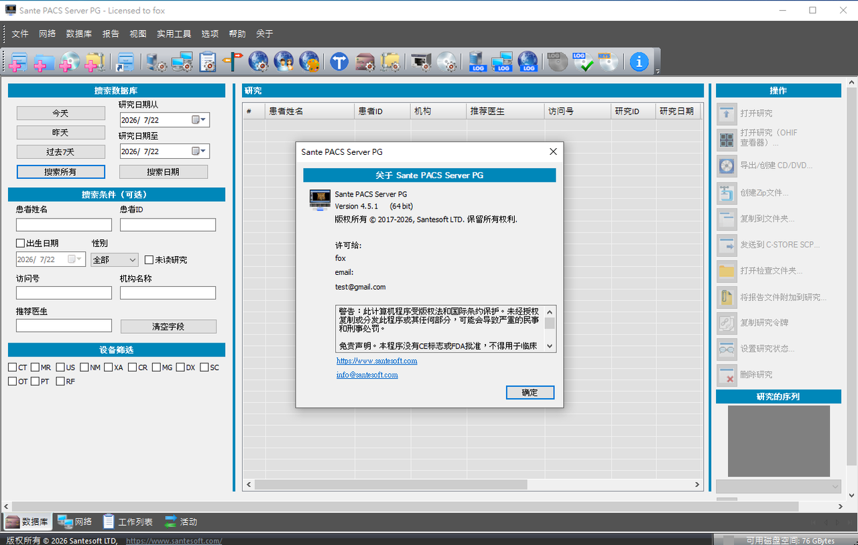
Task: Check the MR modality filter
Action: click(35, 367)
